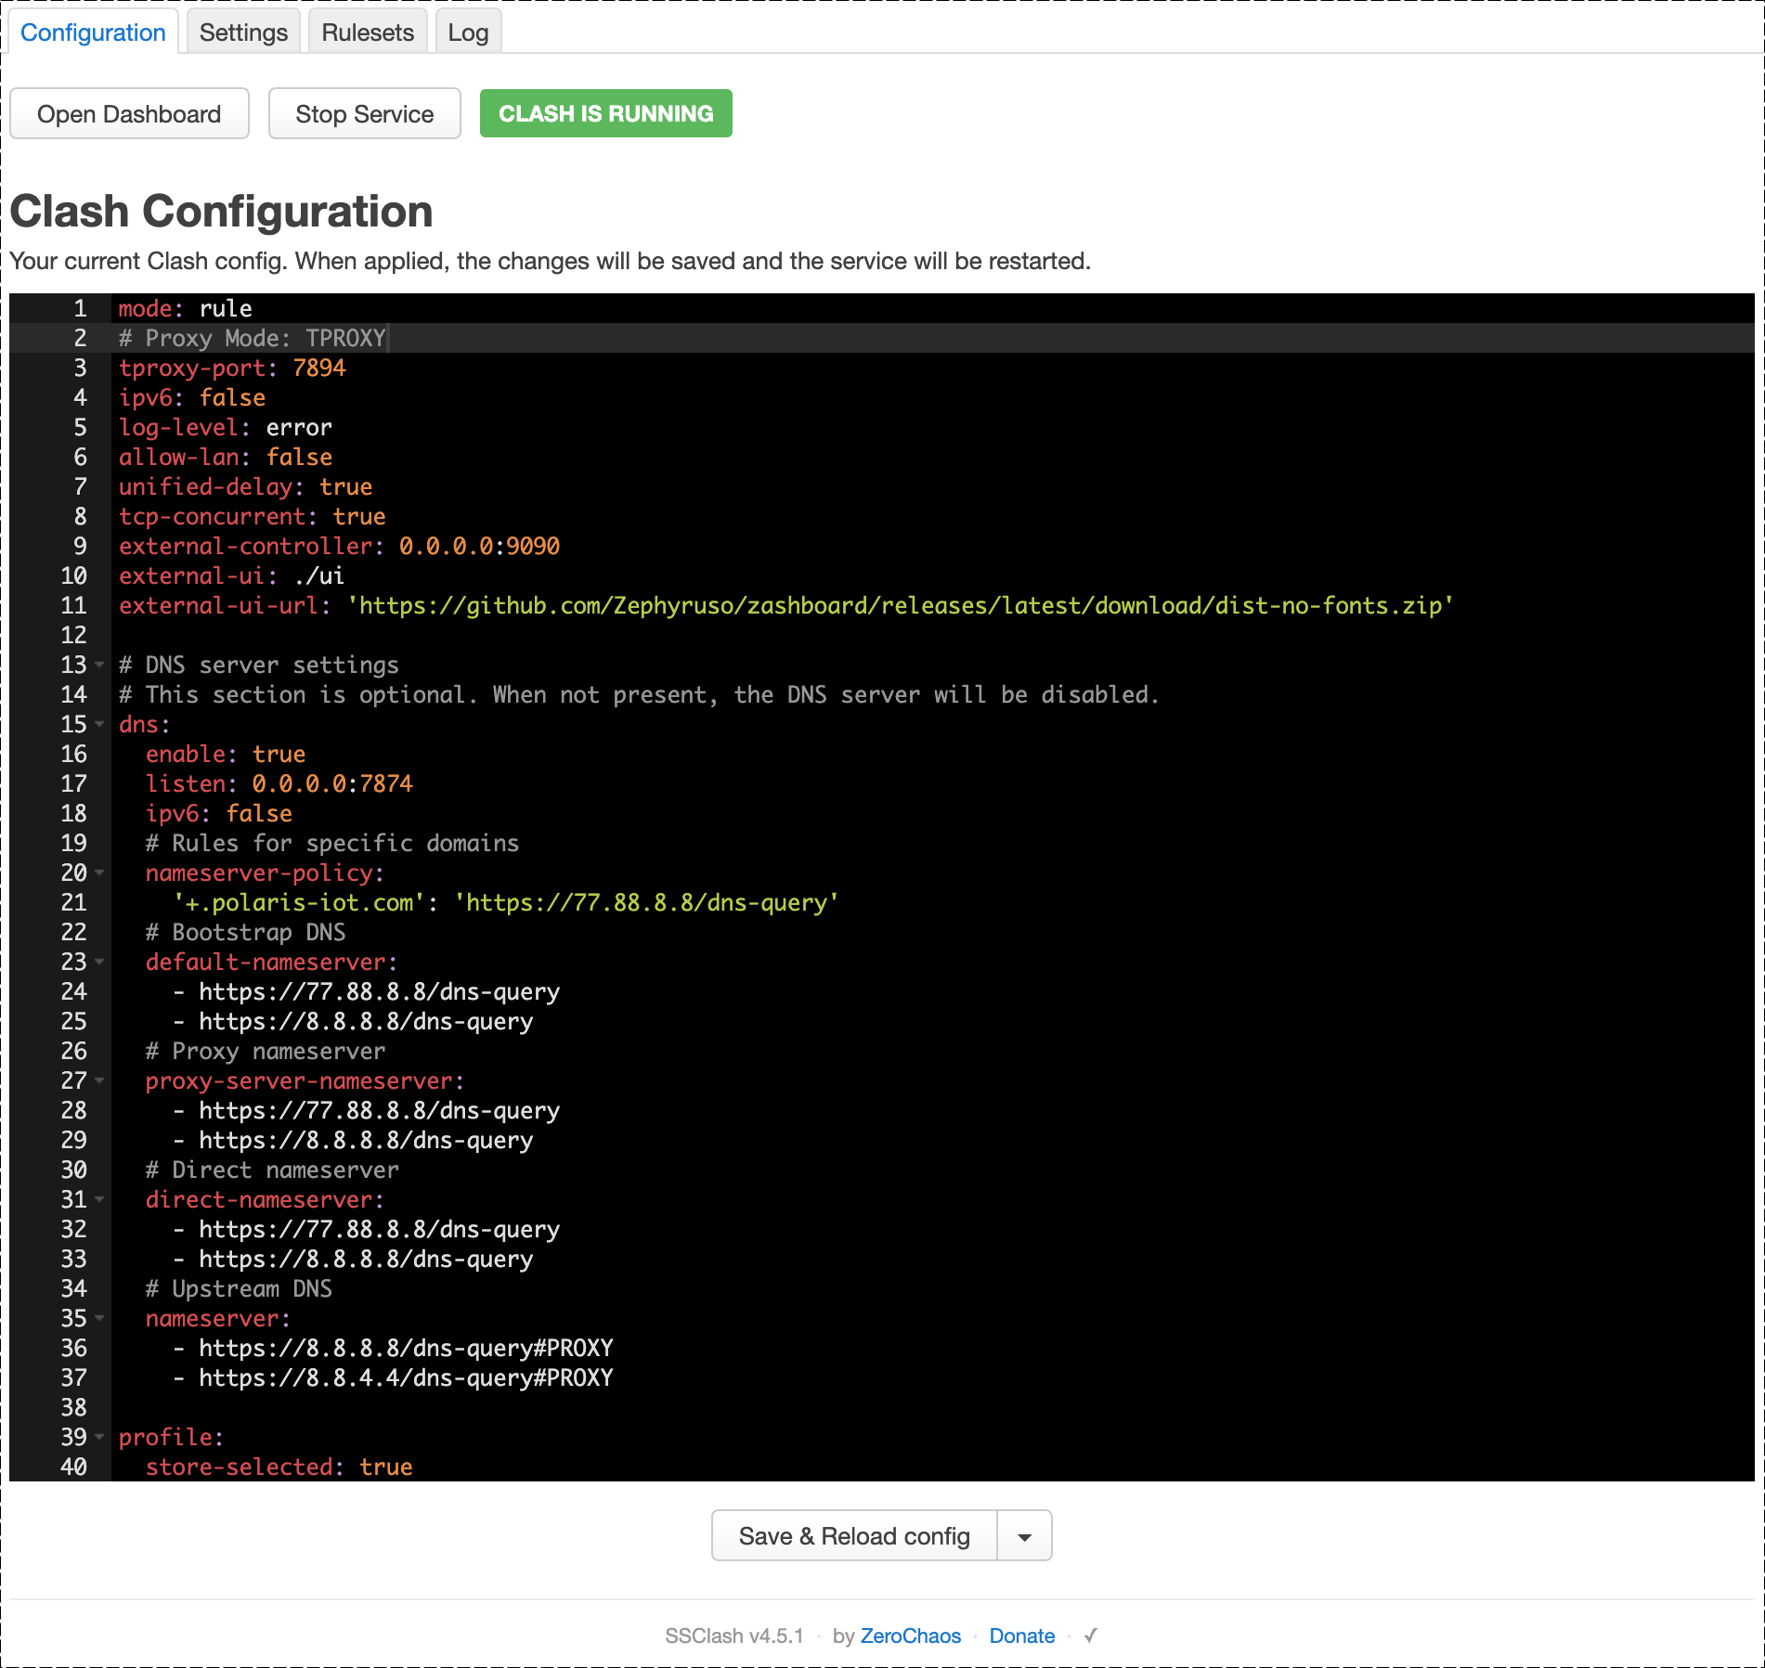Click the CLASH IS RUNNING status badge
This screenshot has width=1765, height=1668.
pos(606,113)
